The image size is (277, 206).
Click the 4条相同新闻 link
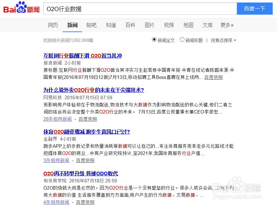[x=56, y=202]
